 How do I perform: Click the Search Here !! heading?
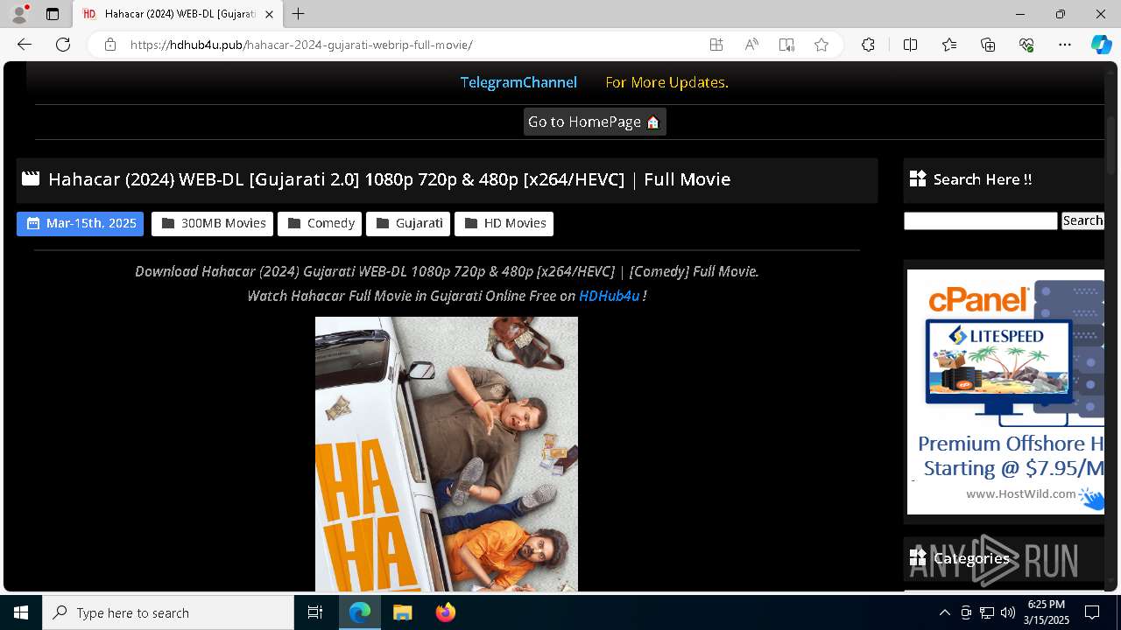pos(982,179)
